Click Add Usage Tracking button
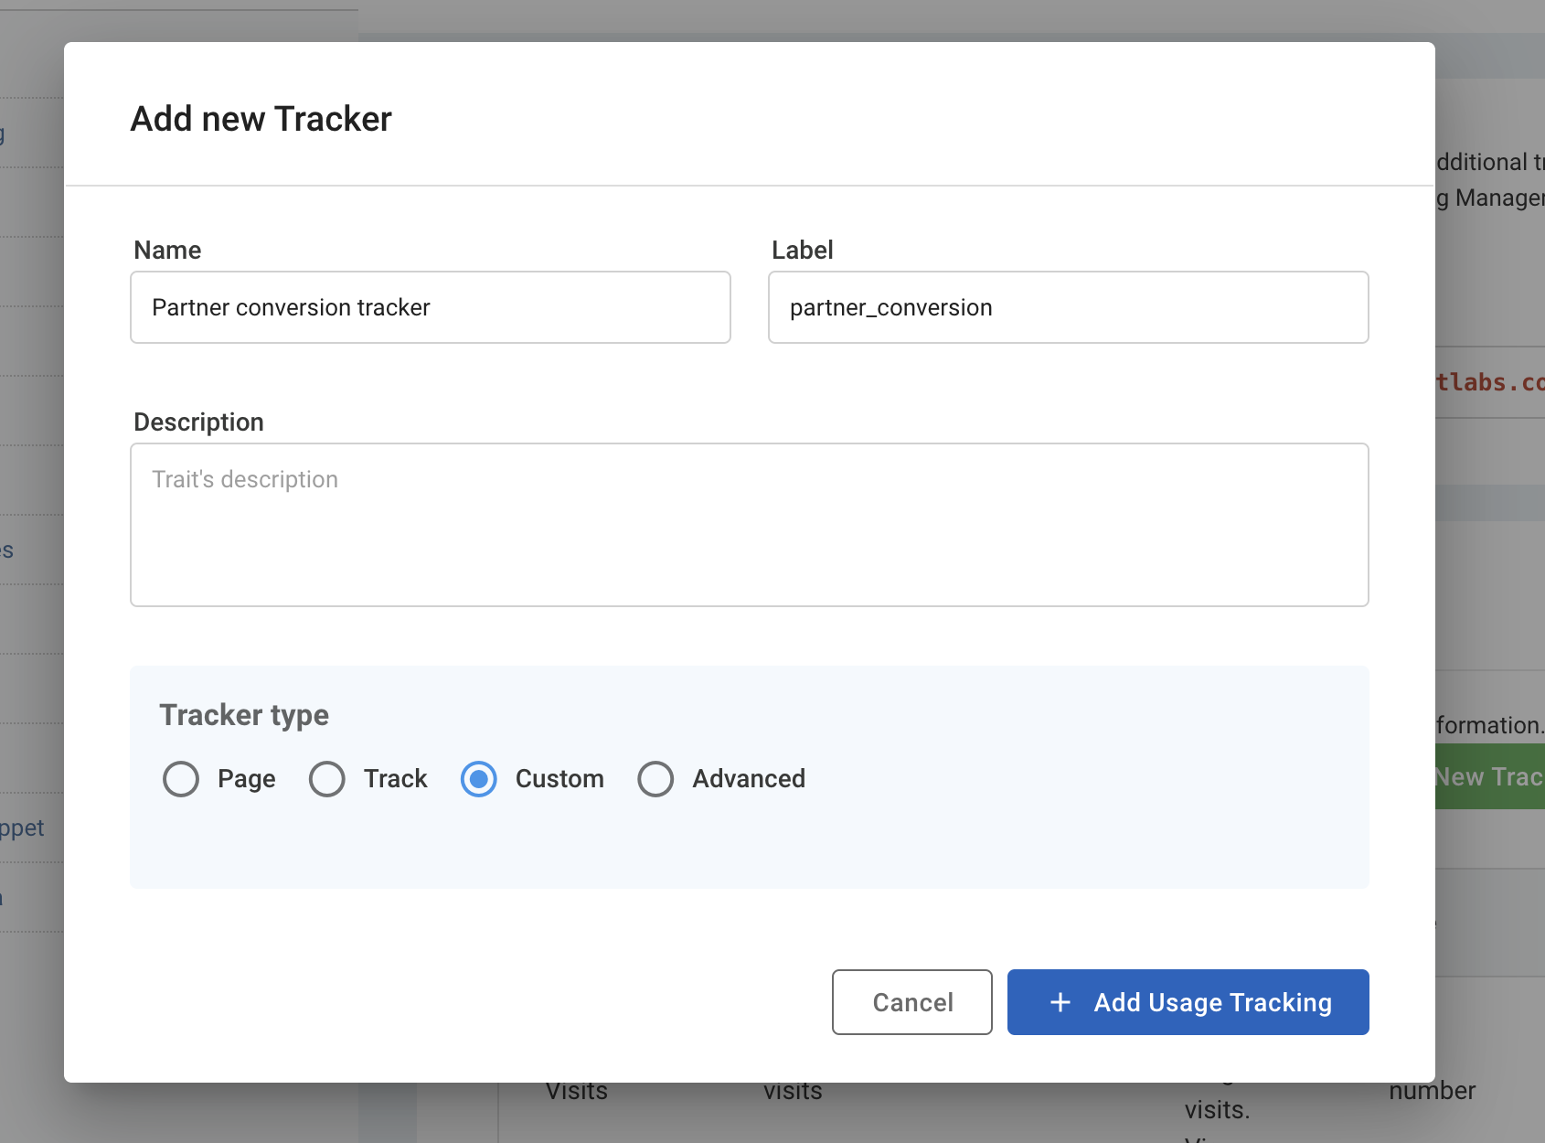The height and width of the screenshot is (1143, 1545). pyautogui.click(x=1188, y=1002)
